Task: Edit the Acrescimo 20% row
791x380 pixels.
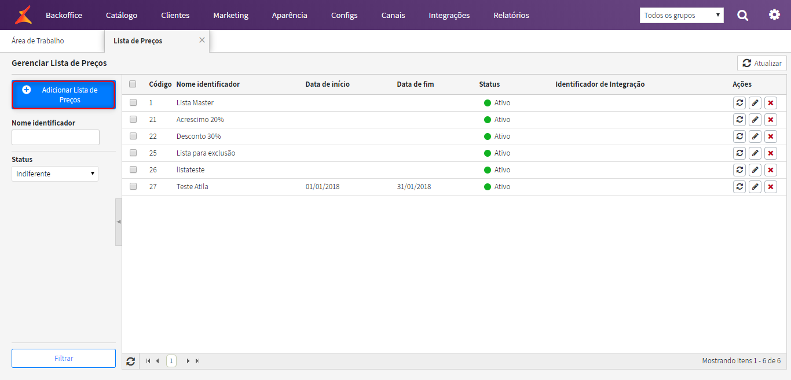Action: [755, 120]
